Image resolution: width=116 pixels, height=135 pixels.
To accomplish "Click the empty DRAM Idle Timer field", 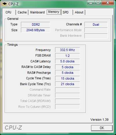I will click(x=68, y=95).
